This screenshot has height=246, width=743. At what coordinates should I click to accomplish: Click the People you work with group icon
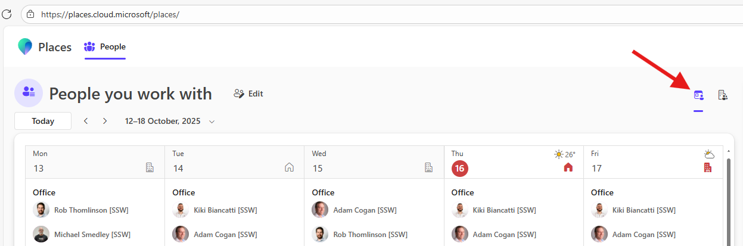pyautogui.click(x=29, y=93)
